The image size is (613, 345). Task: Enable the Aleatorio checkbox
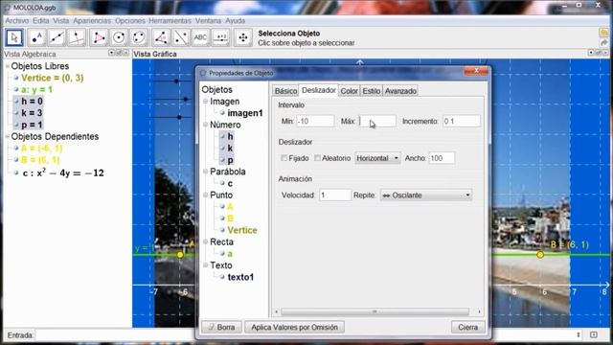coord(317,158)
